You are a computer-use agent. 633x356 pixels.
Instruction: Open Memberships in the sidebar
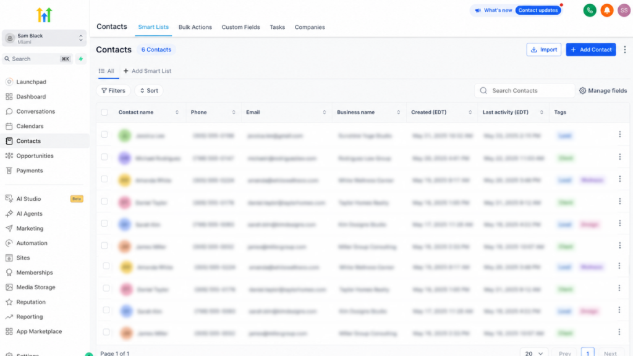click(x=35, y=273)
